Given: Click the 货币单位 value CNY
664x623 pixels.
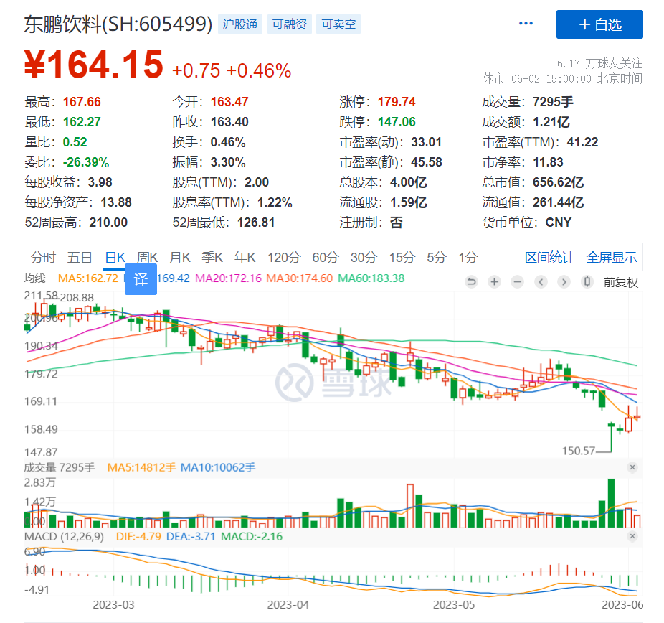Looking at the screenshot, I should (559, 222).
